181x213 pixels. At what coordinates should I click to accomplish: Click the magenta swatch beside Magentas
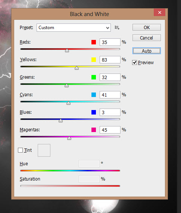pyautogui.click(x=94, y=130)
